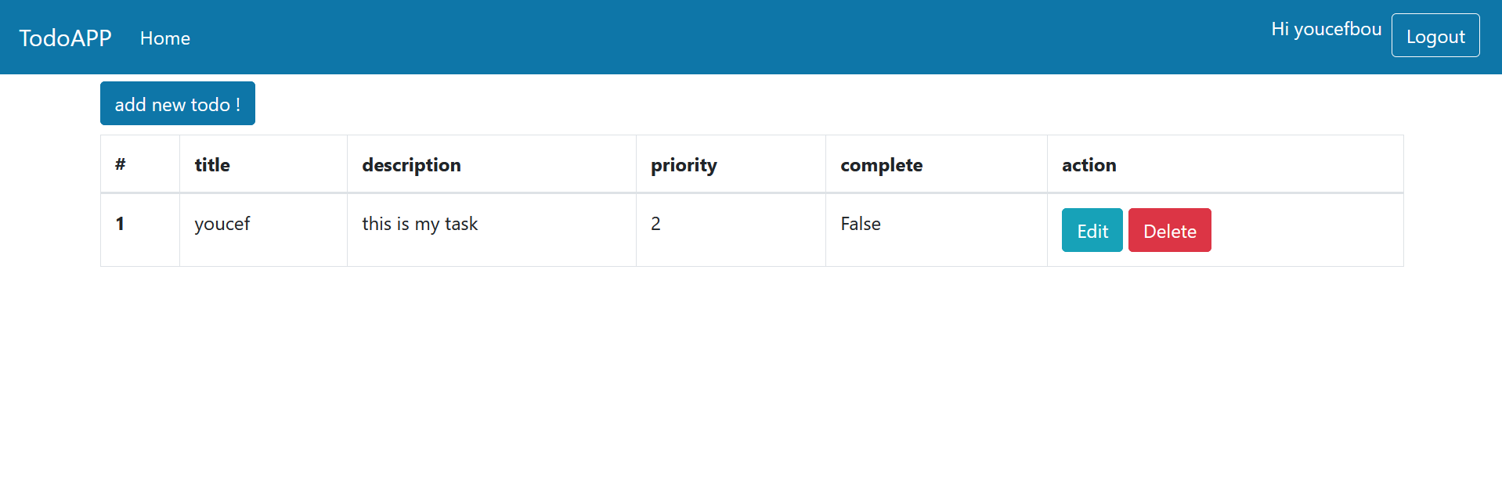The image size is (1502, 500).
Task: Click the priority value 2
Action: click(655, 223)
